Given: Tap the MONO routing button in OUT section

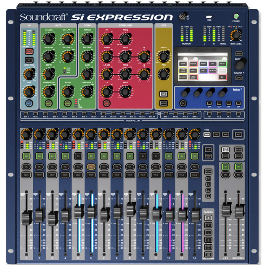Looking at the screenshot, I should pos(164,103).
